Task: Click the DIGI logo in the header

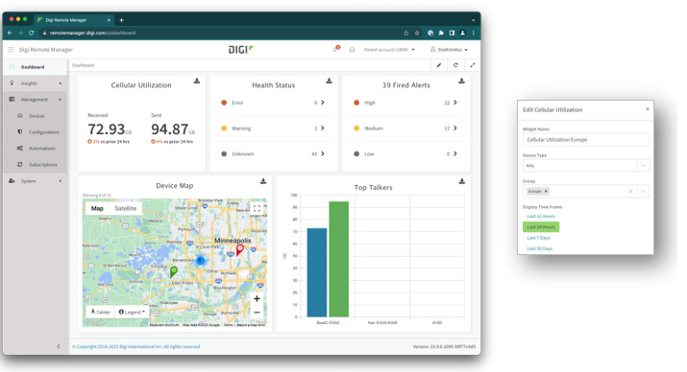Action: coord(241,50)
